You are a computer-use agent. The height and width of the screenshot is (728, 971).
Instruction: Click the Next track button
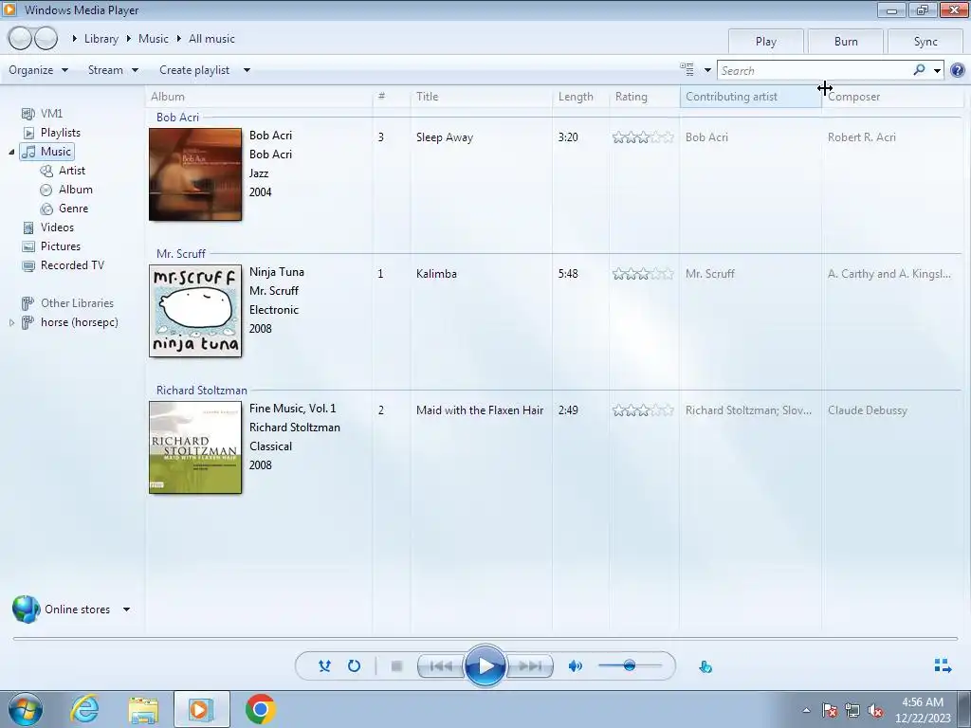coord(529,666)
